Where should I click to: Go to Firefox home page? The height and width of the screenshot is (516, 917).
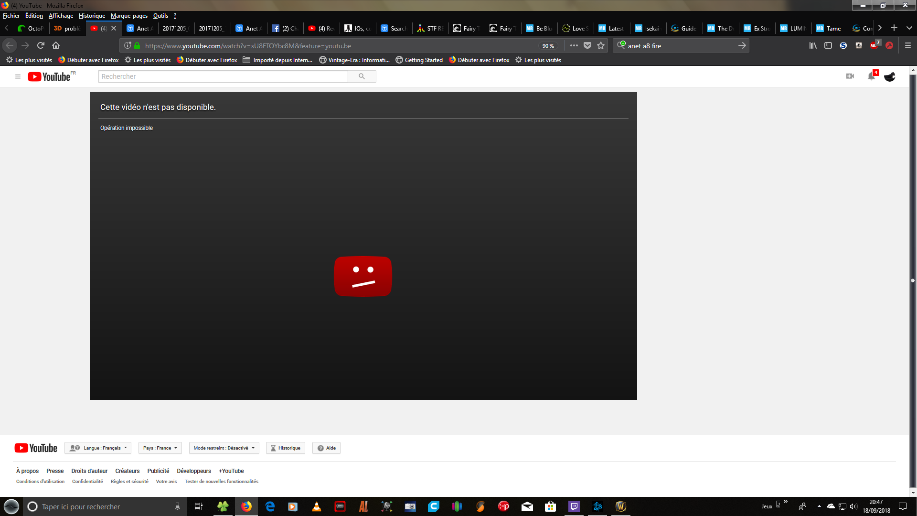56,45
